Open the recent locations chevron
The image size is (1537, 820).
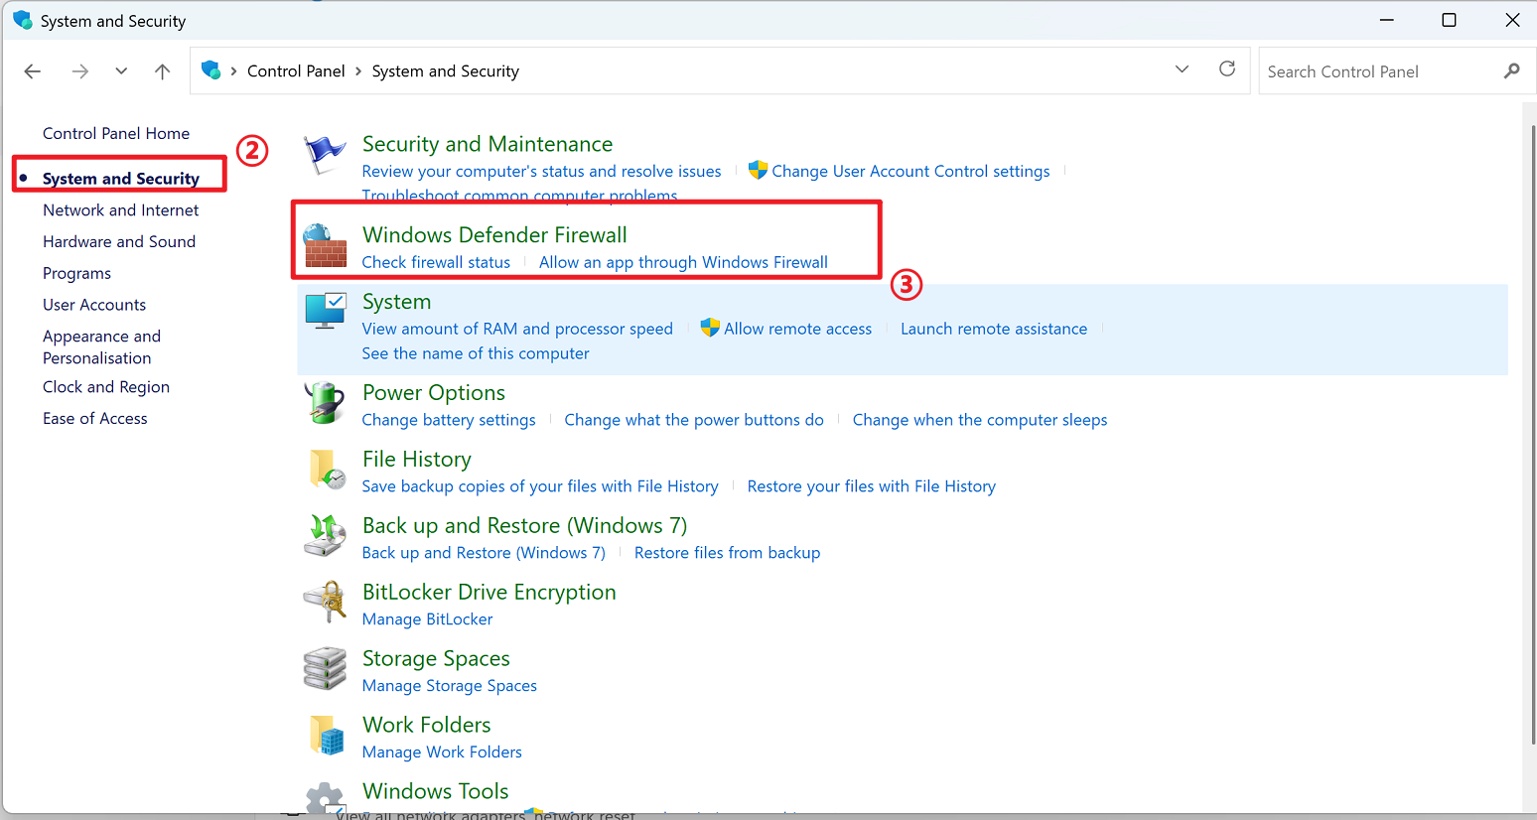pyautogui.click(x=121, y=71)
